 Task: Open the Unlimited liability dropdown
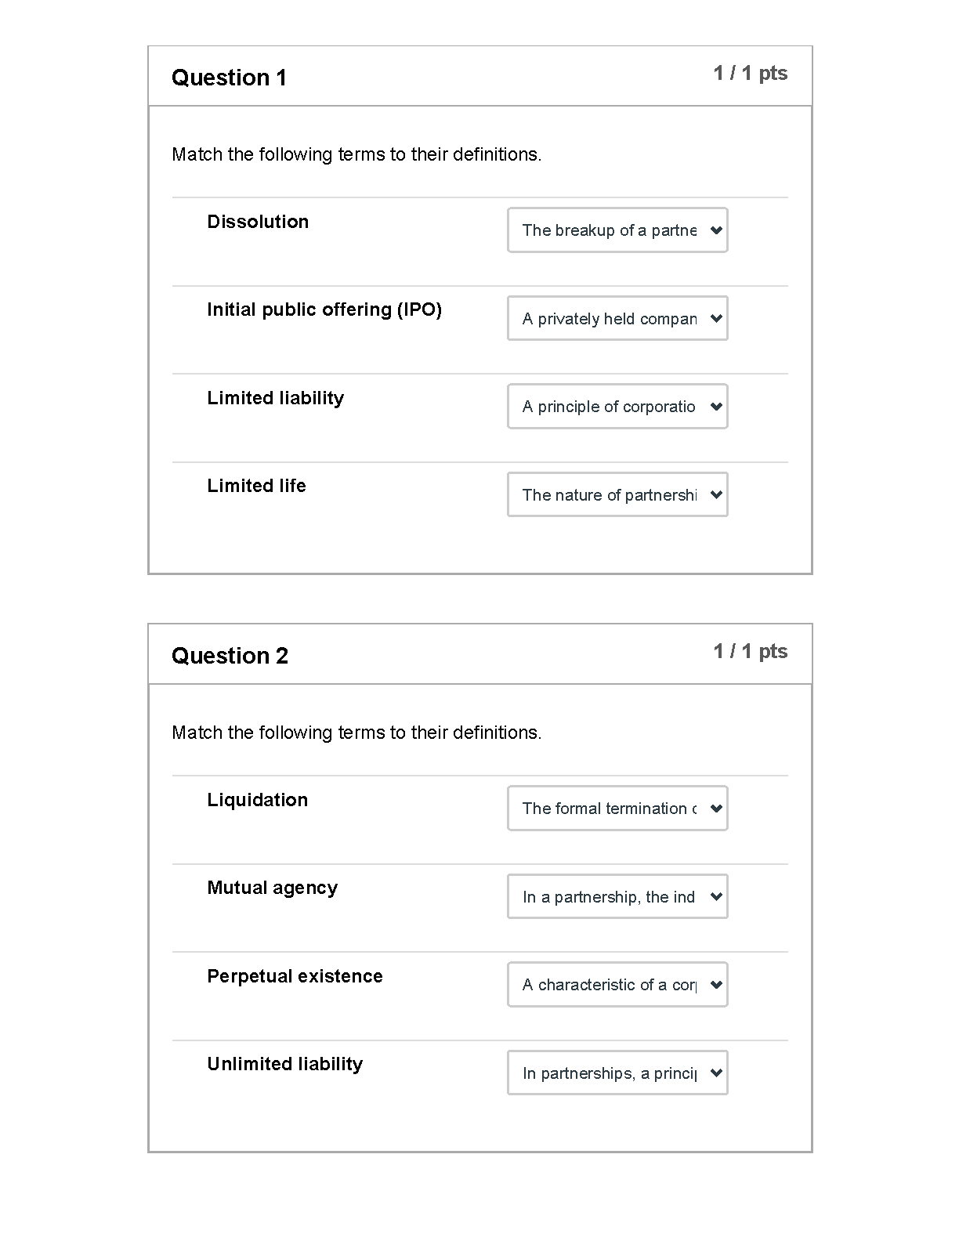coord(617,1073)
